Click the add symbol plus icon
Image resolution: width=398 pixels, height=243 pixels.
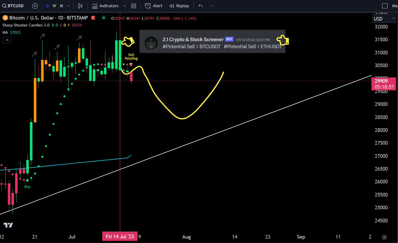point(35,6)
